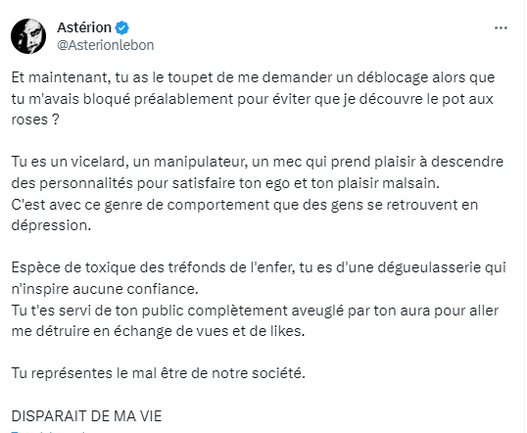
Task: Click the line starting 'Et maintenant, tu as'
Action: coord(253,77)
